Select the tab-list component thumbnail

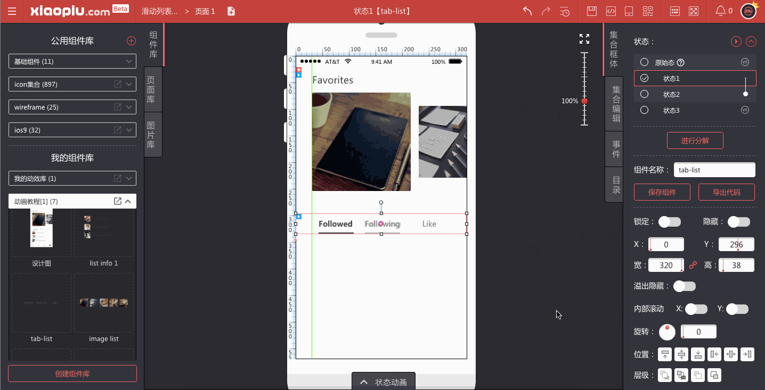coord(42,302)
